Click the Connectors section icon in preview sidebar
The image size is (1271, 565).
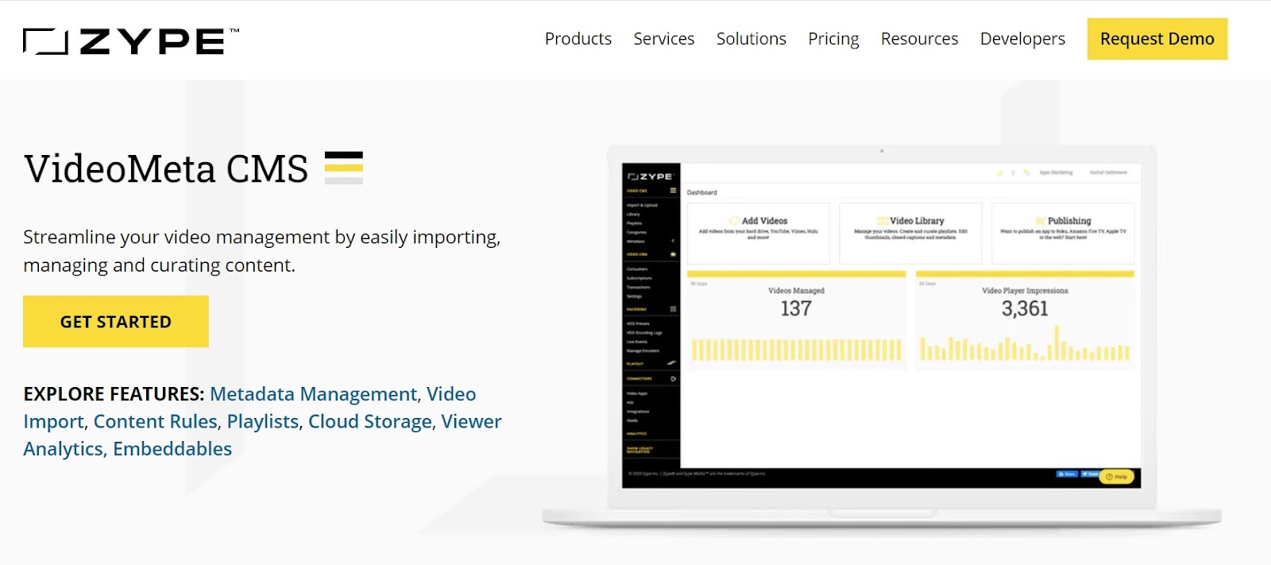673,379
